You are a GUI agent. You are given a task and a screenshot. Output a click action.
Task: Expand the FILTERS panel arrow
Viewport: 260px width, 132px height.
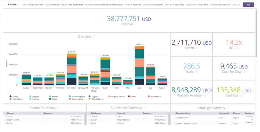coord(8,5)
